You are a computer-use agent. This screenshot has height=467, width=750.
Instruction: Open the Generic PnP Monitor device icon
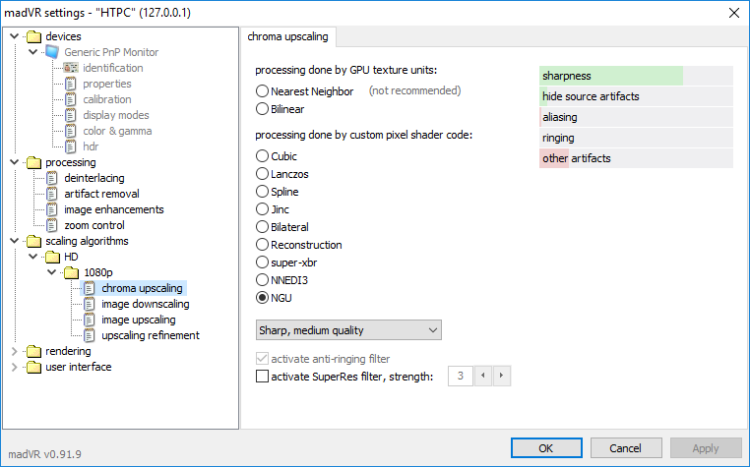click(x=52, y=52)
